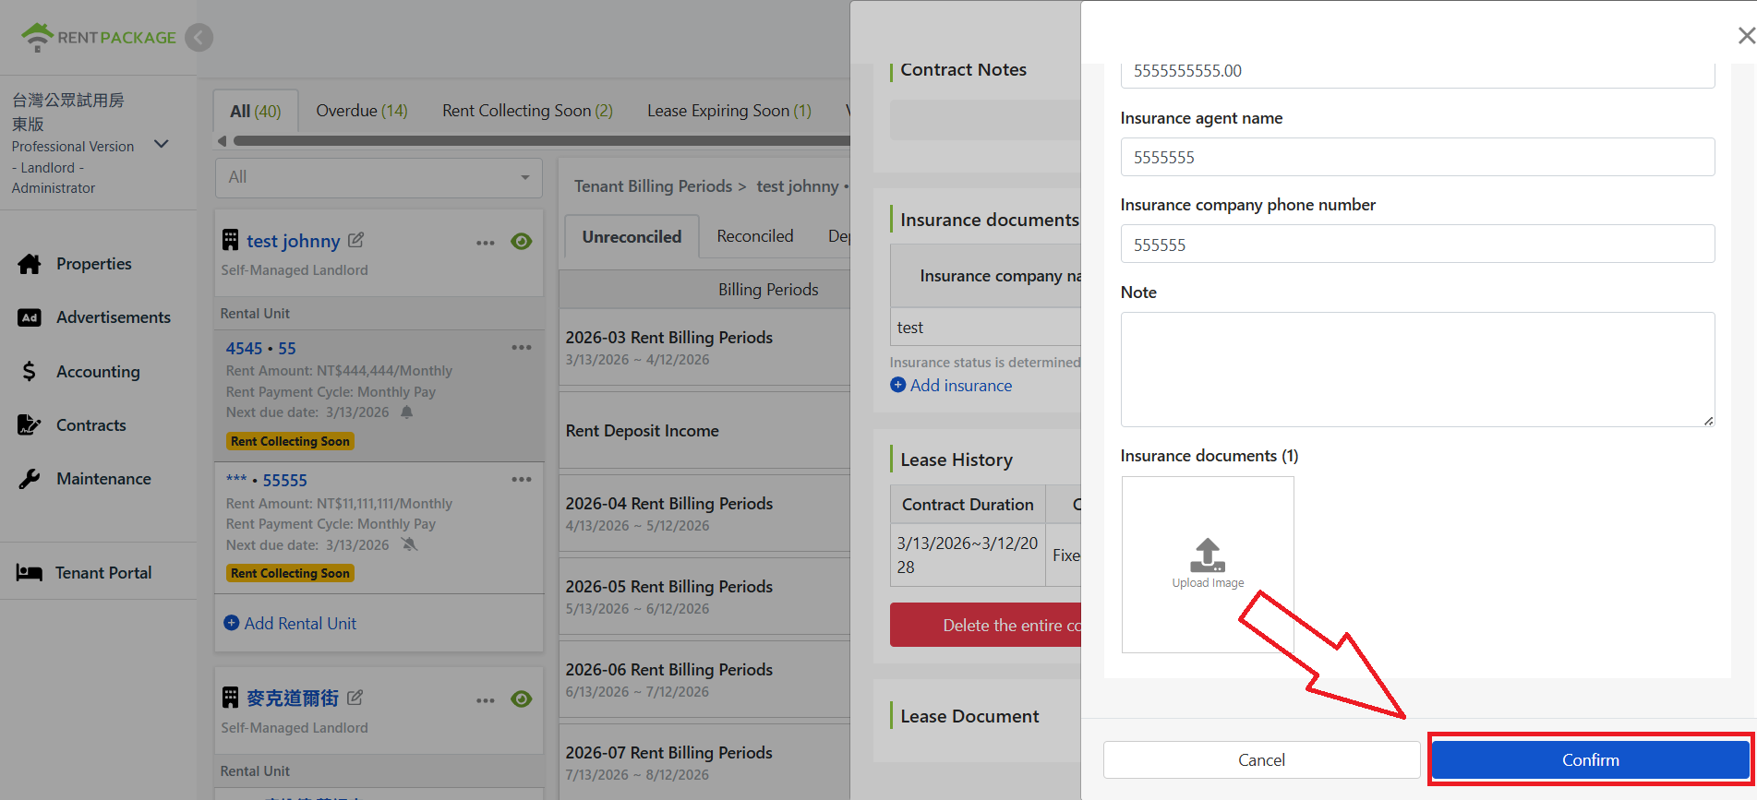Open test johnny property link
Screen dimensions: 1757x800
294,241
